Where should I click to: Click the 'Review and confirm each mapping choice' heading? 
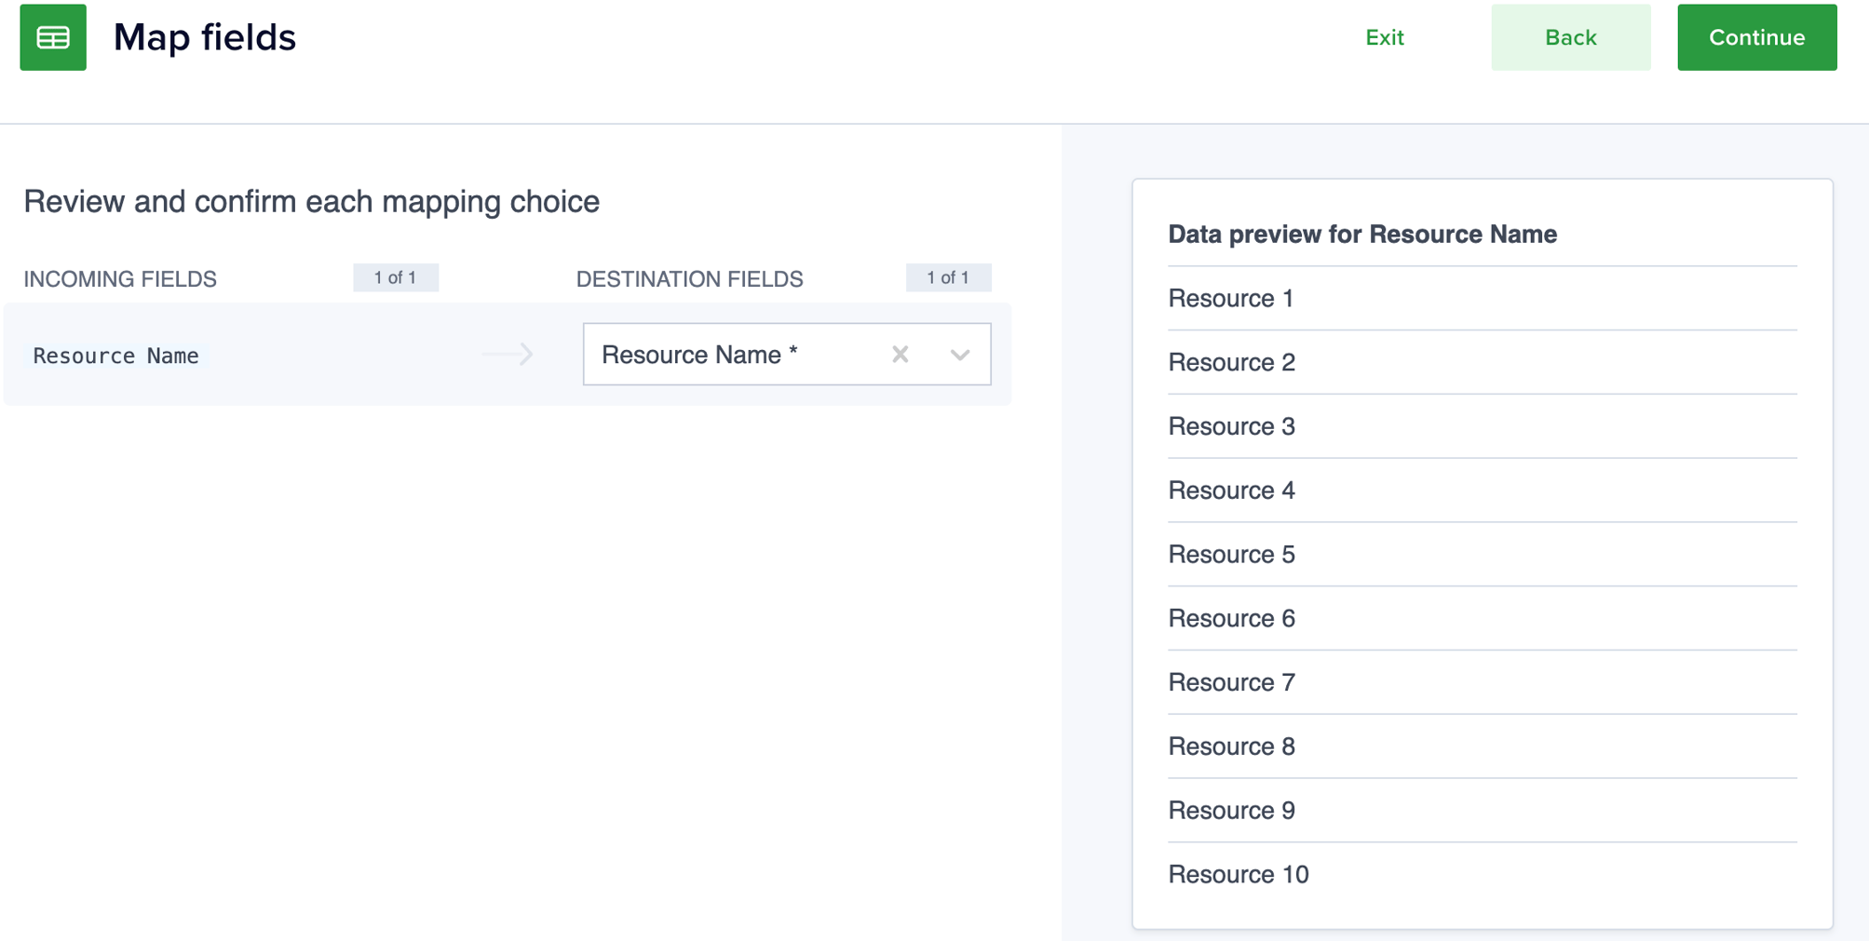pos(312,201)
